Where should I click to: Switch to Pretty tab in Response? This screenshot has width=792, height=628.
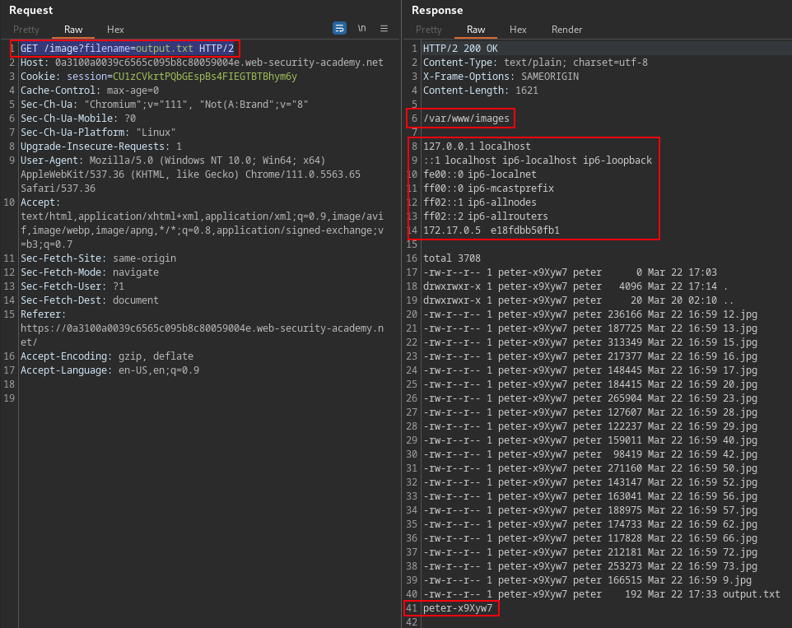pos(429,30)
